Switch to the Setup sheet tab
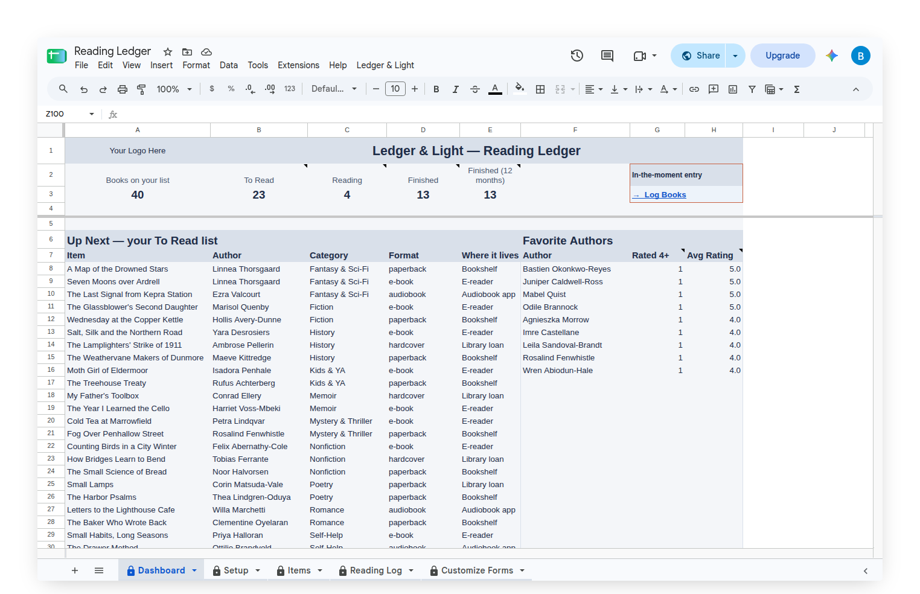Image resolution: width=920 pixels, height=594 pixels. click(x=236, y=570)
